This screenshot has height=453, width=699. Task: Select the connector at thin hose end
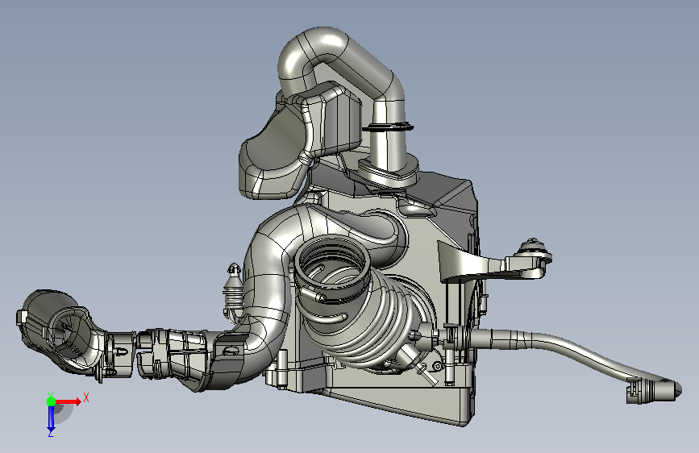click(x=654, y=391)
